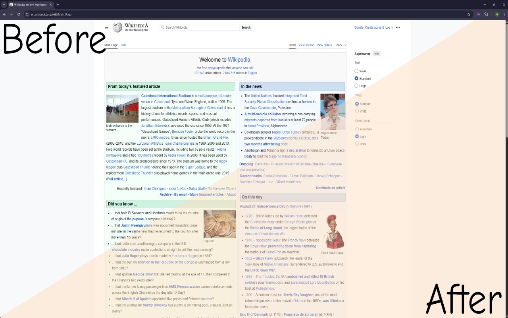
Task: Open the Brendan Foster link
Action: [x=183, y=132]
